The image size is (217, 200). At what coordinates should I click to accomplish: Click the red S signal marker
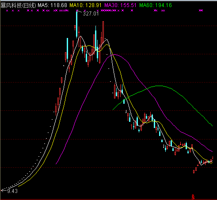[x=193, y=197]
